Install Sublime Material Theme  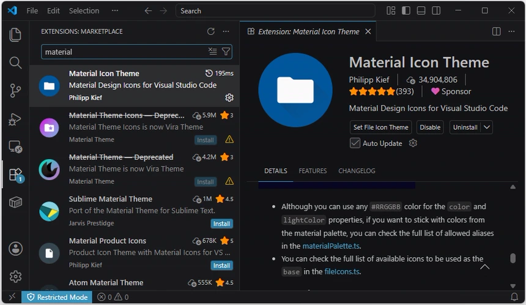222,224
